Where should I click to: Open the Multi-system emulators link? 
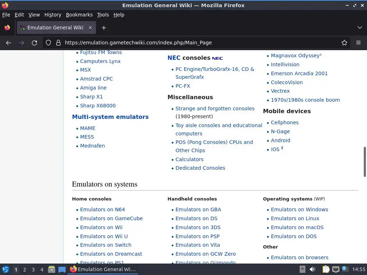point(110,117)
